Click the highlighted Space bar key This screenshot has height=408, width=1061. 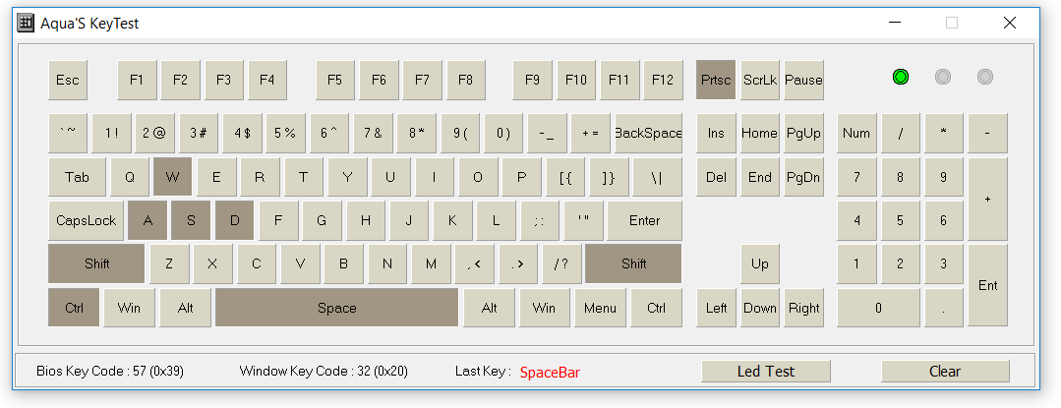coord(337,308)
